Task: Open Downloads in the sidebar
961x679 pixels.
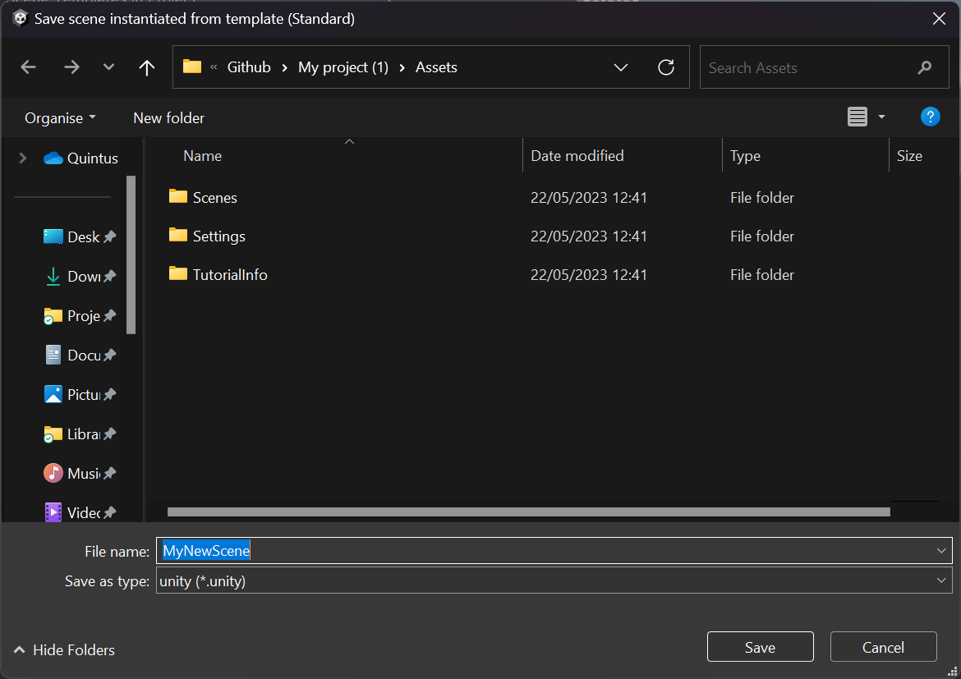Action: coord(82,277)
